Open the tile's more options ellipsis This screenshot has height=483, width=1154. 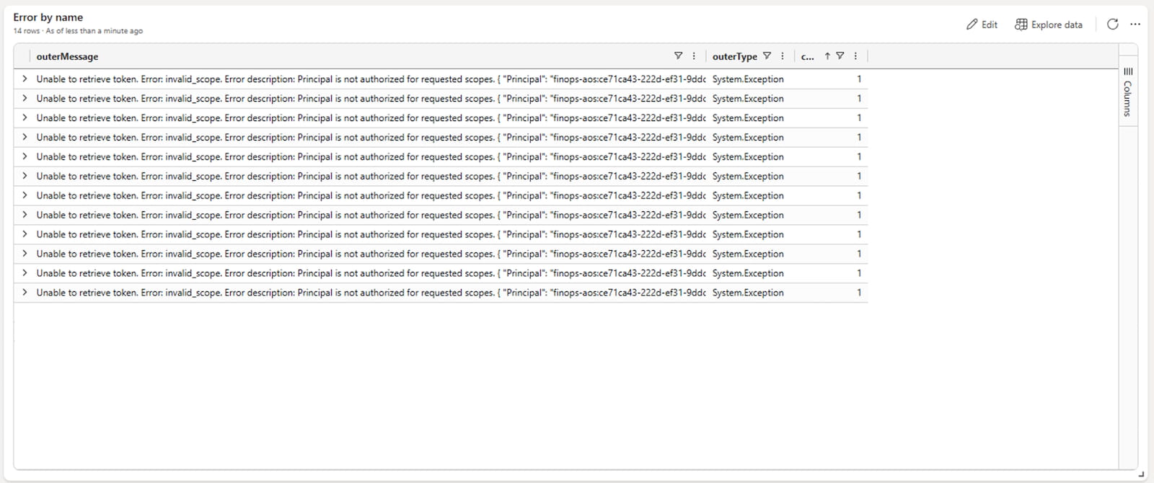coord(1135,25)
